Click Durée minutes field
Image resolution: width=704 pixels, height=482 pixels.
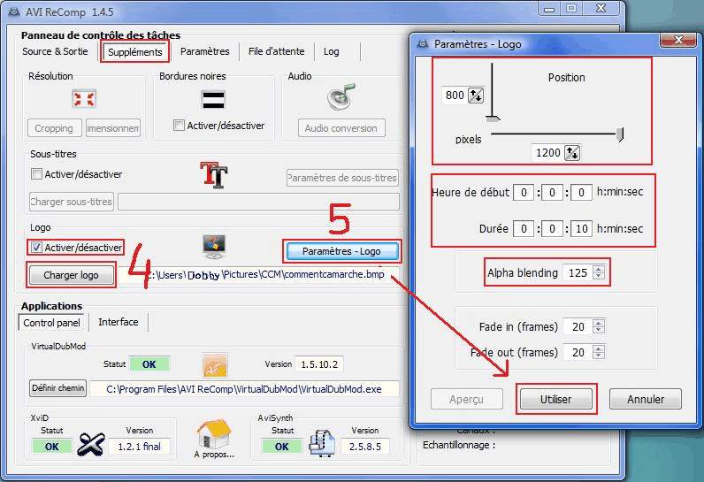[x=552, y=229]
